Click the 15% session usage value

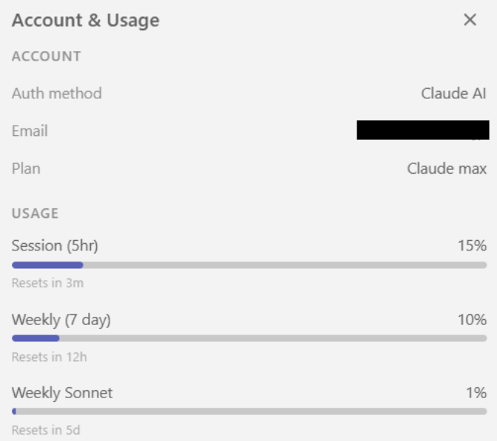(472, 245)
